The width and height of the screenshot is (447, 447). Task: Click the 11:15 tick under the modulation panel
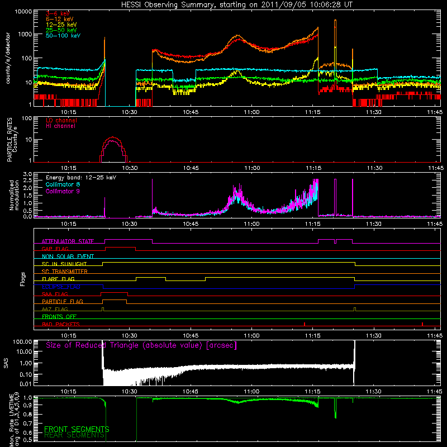pos(313,224)
